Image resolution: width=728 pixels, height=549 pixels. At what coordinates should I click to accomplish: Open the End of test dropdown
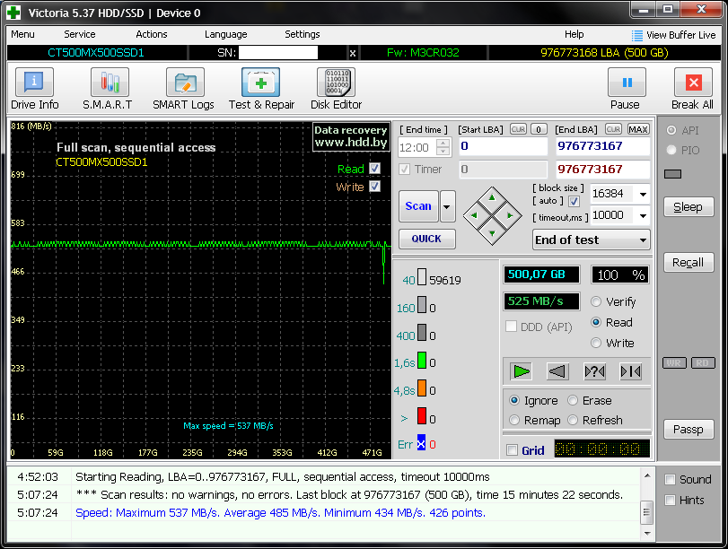tap(591, 240)
